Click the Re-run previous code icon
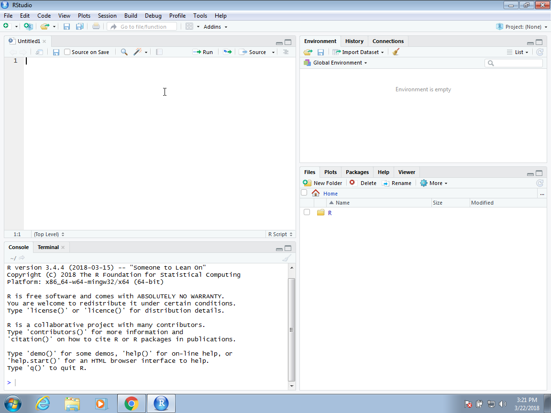The width and height of the screenshot is (551, 413). coord(227,52)
